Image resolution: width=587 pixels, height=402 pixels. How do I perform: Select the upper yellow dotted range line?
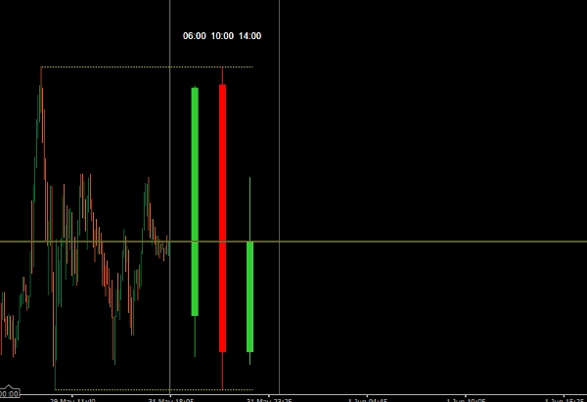pyautogui.click(x=147, y=67)
